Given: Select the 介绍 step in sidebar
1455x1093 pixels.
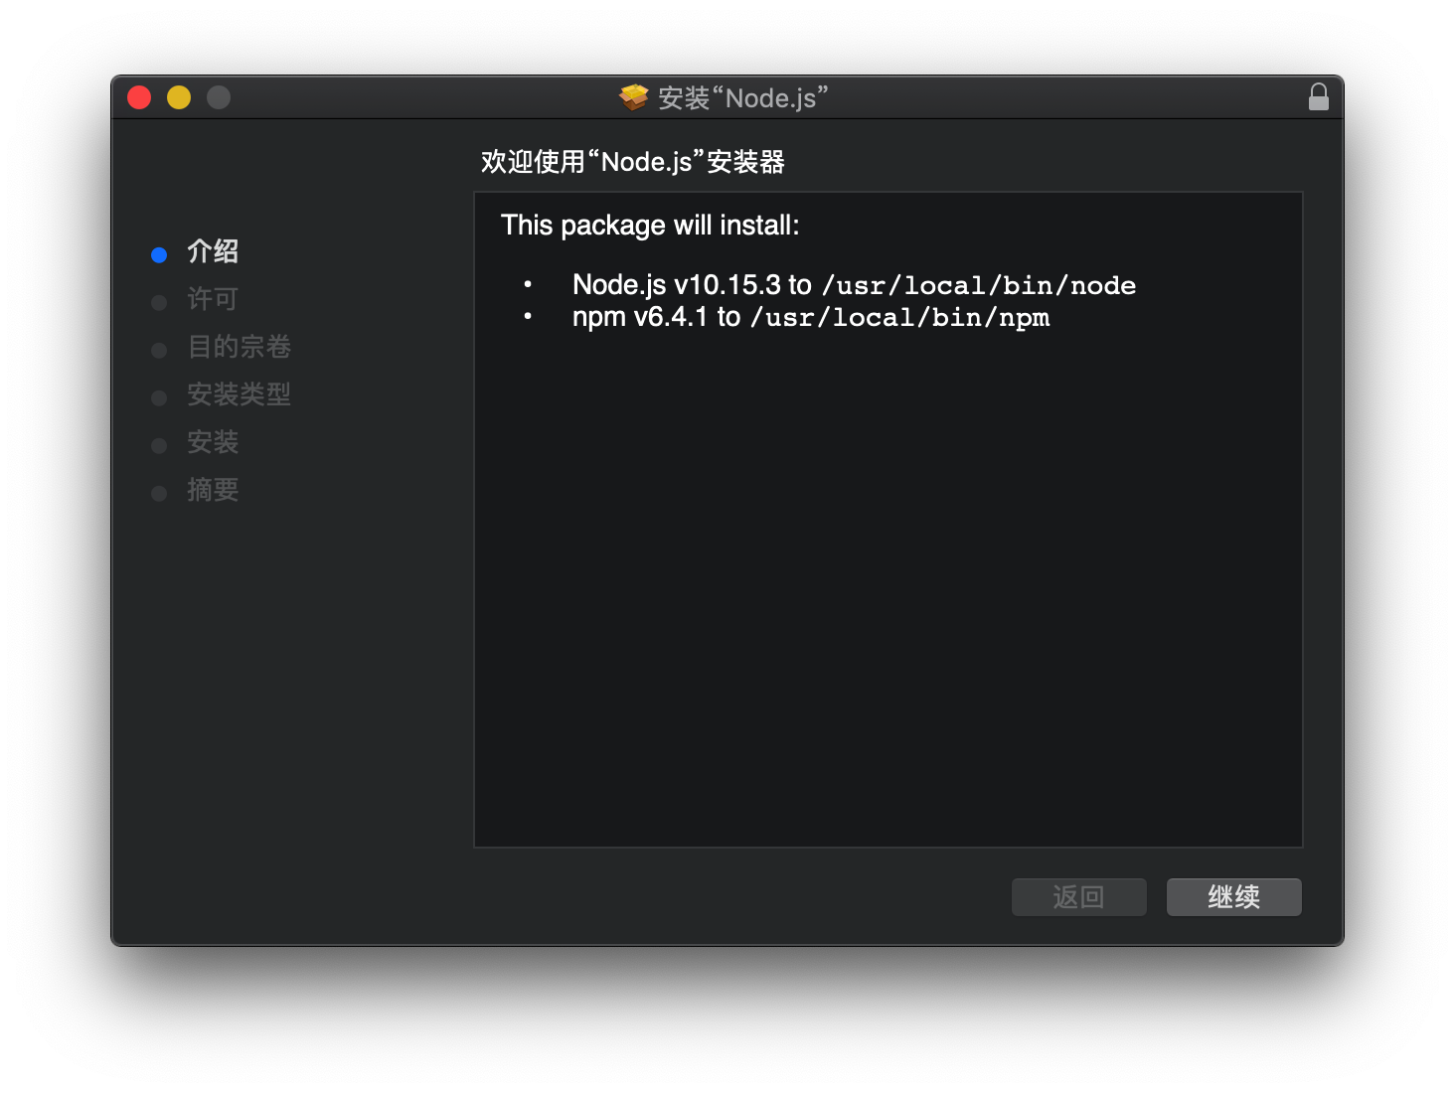Looking at the screenshot, I should click(x=213, y=251).
